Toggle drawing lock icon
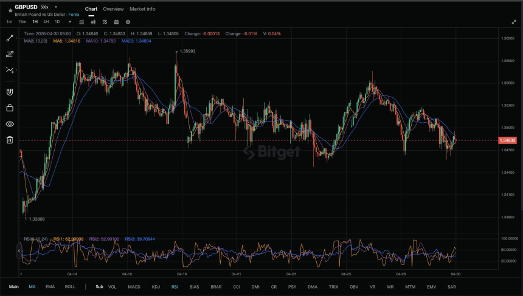The image size is (523, 296). pyautogui.click(x=10, y=108)
